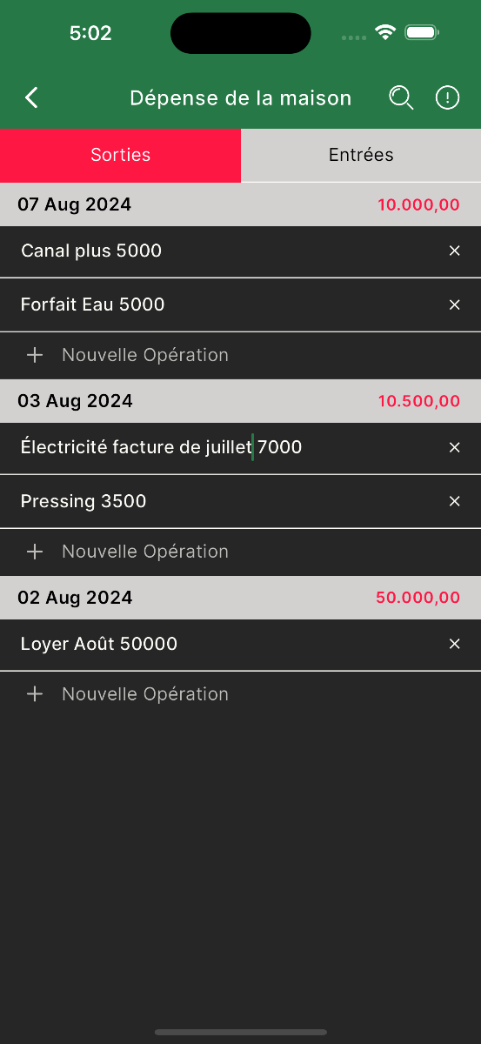Tap plus icon under 07 Aug 2024
Screen dimensions: 481x1044
(35, 355)
